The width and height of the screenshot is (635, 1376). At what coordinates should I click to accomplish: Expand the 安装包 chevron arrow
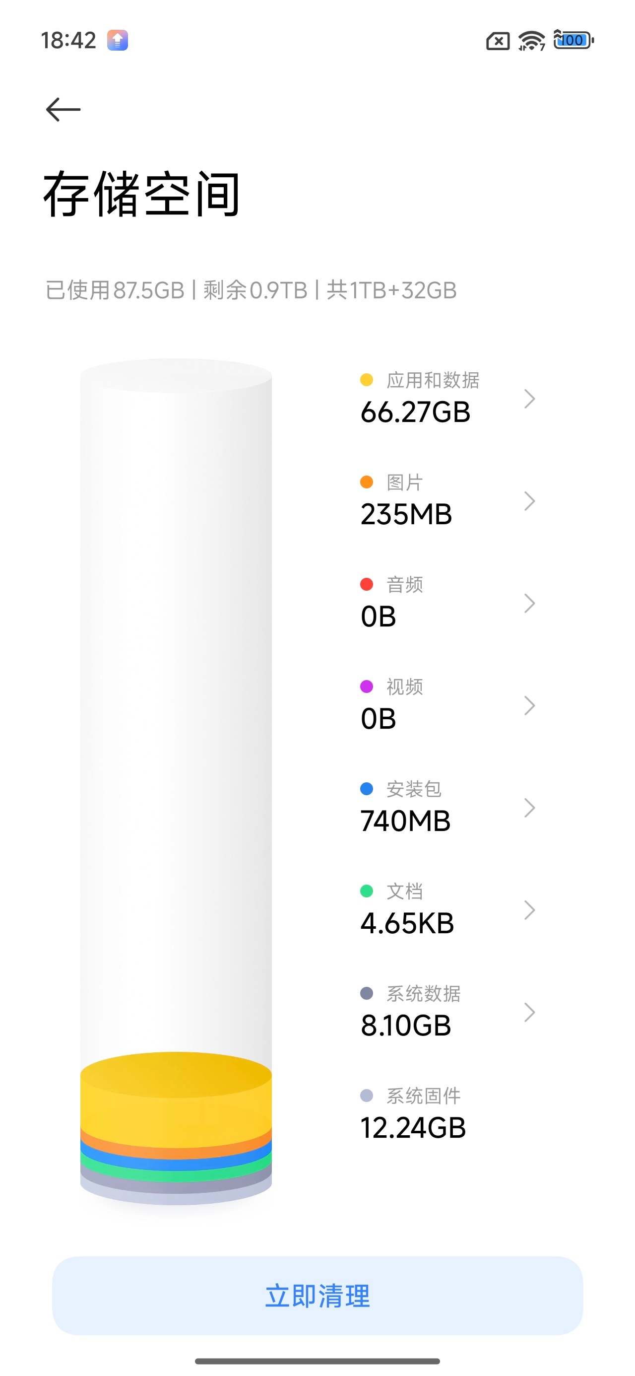529,808
